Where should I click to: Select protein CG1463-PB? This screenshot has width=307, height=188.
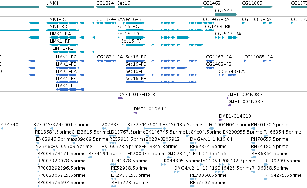point(219,64)
